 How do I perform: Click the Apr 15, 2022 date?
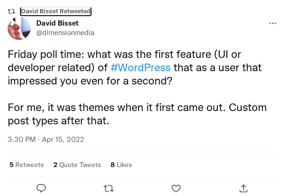(x=63, y=140)
